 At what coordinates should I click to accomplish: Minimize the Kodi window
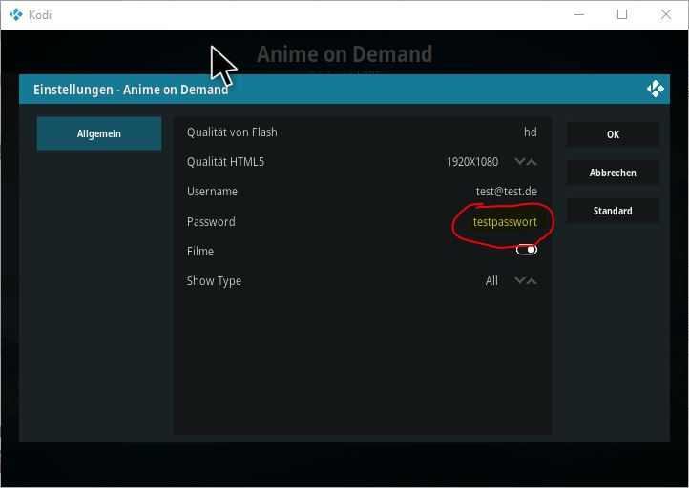[579, 14]
